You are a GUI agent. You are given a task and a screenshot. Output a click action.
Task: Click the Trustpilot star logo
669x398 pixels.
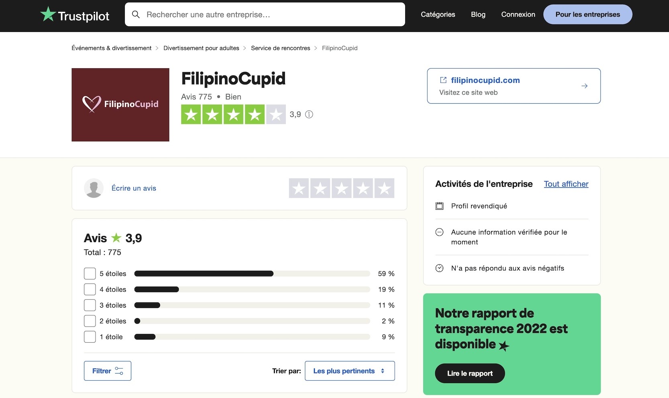48,14
